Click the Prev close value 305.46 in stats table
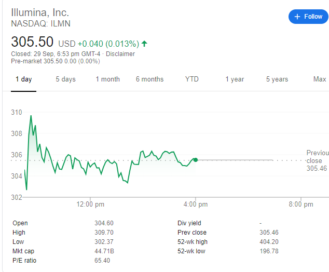The image size is (329, 272). (269, 233)
